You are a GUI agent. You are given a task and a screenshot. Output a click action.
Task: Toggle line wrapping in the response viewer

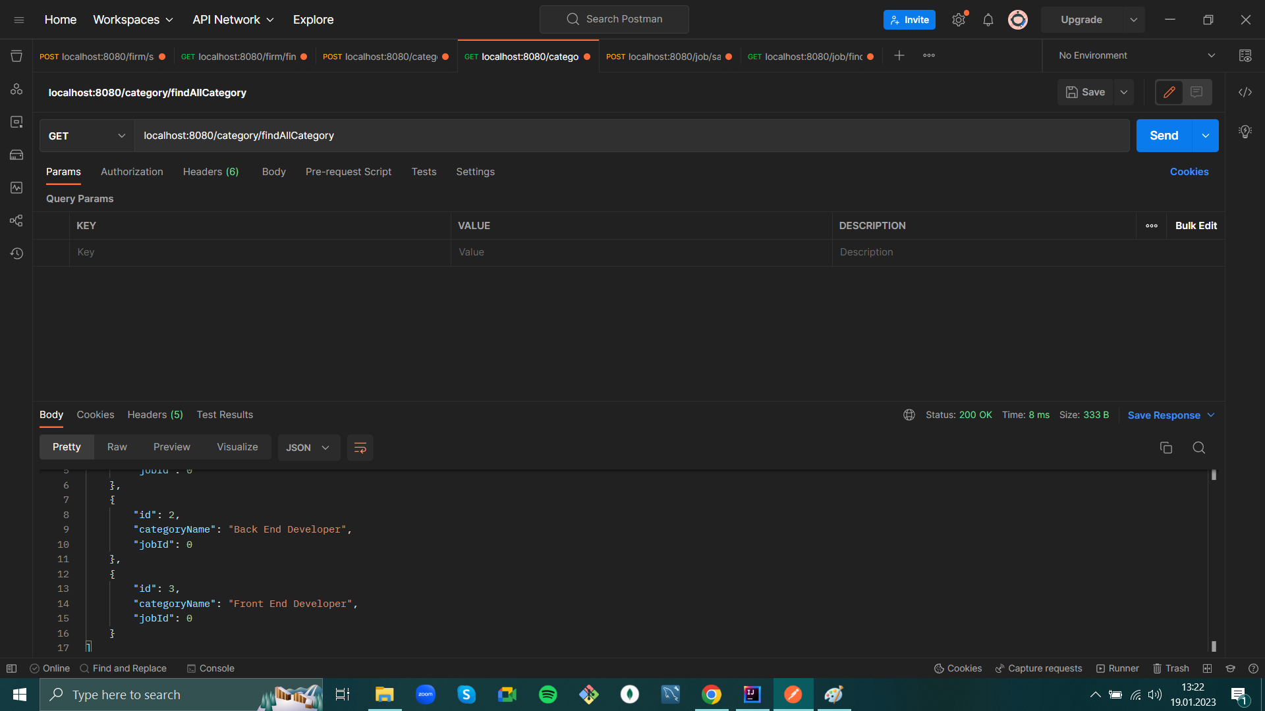[x=360, y=448]
